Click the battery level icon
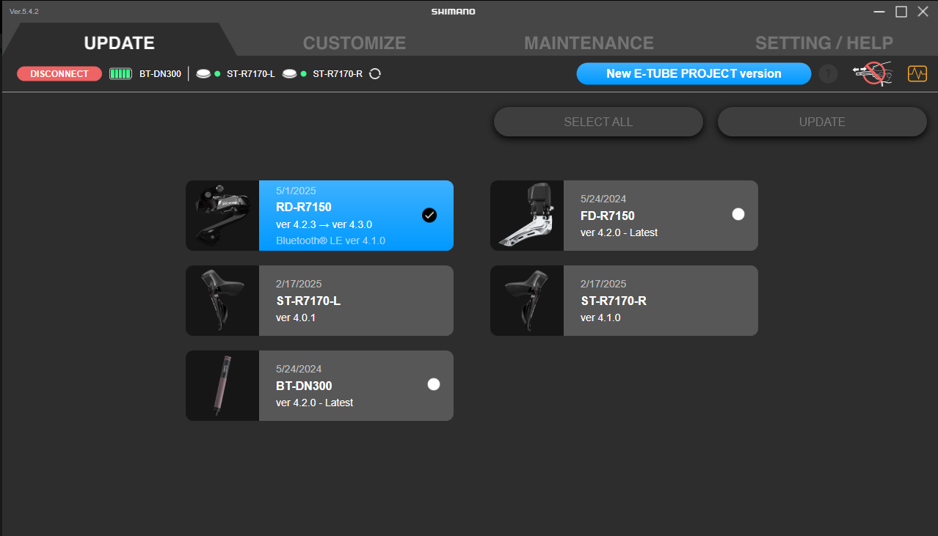The height and width of the screenshot is (536, 938). point(120,74)
